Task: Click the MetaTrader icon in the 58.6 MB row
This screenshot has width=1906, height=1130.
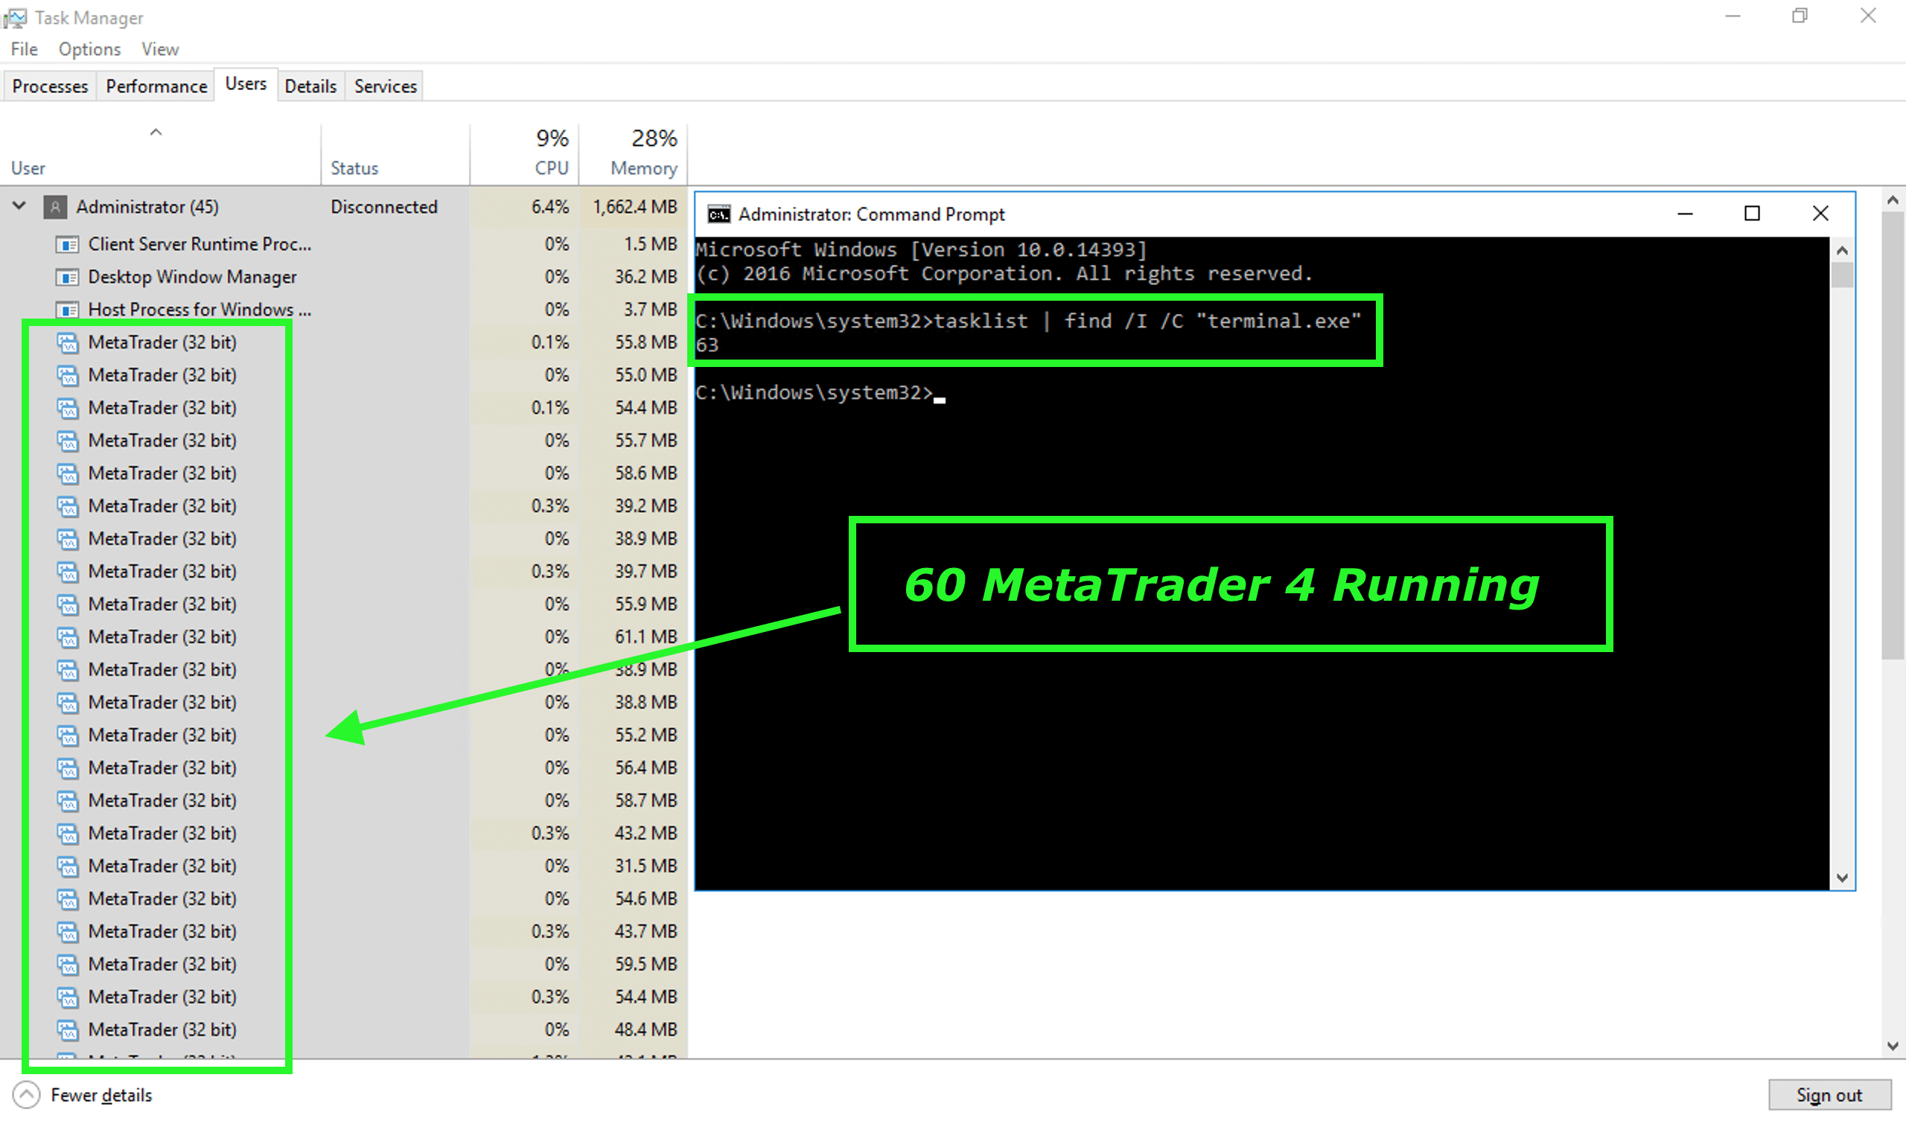Action: pyautogui.click(x=68, y=473)
